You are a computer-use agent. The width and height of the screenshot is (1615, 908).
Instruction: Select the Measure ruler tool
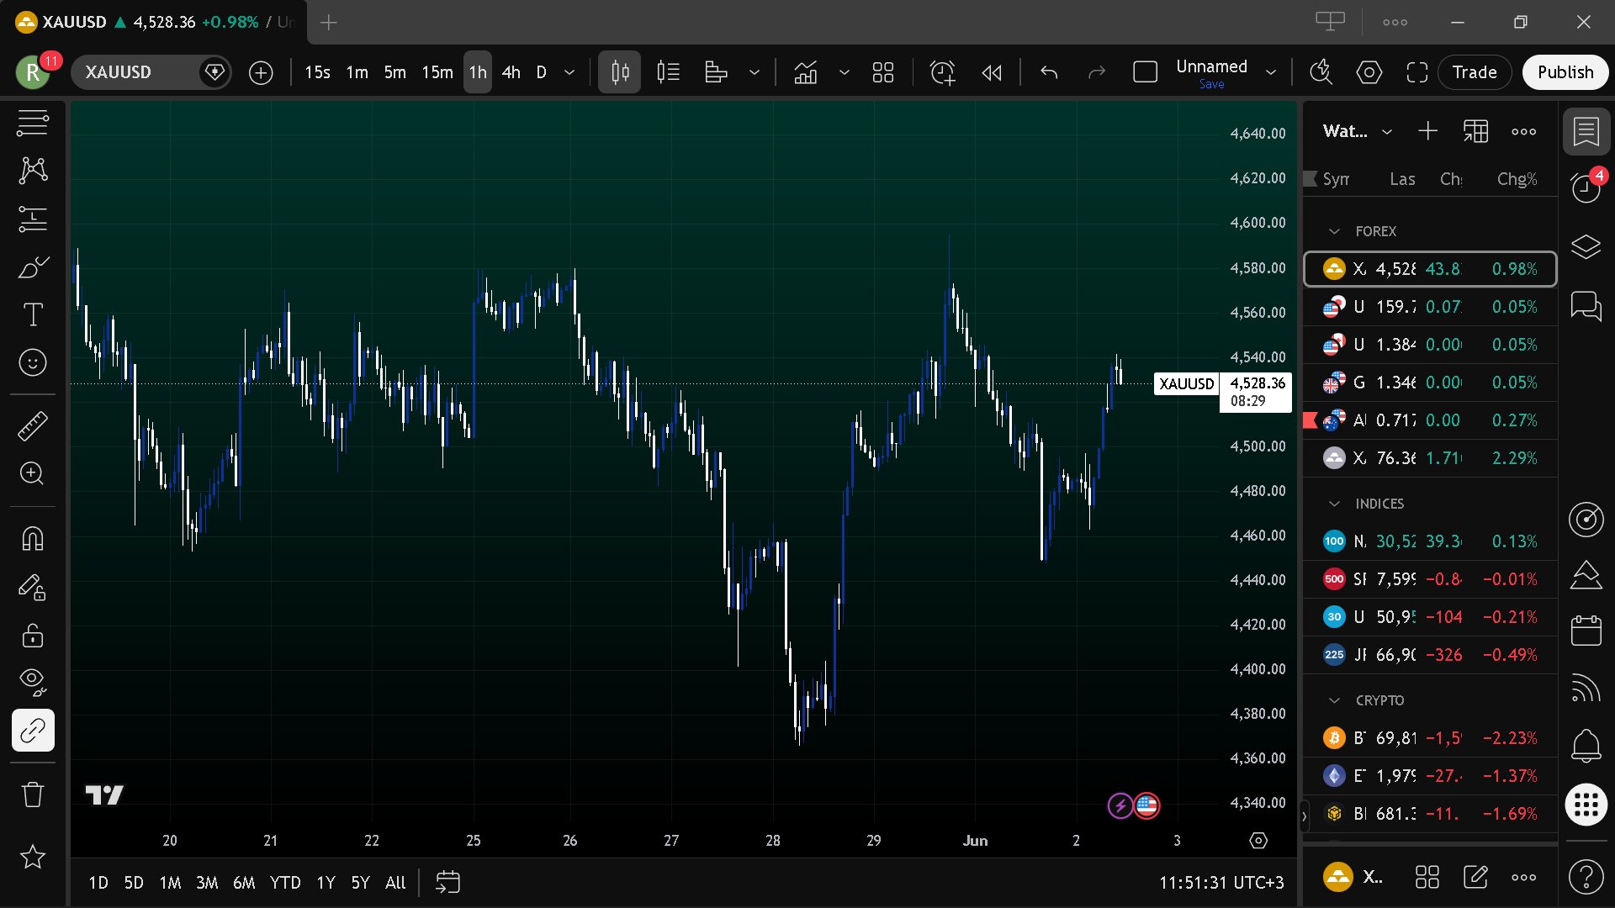pos(33,426)
